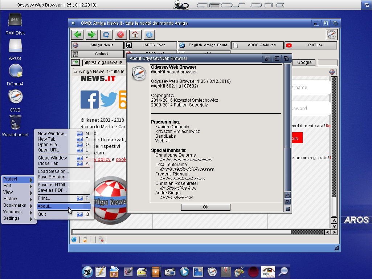Expand the Bookmarks submenu

point(17,205)
